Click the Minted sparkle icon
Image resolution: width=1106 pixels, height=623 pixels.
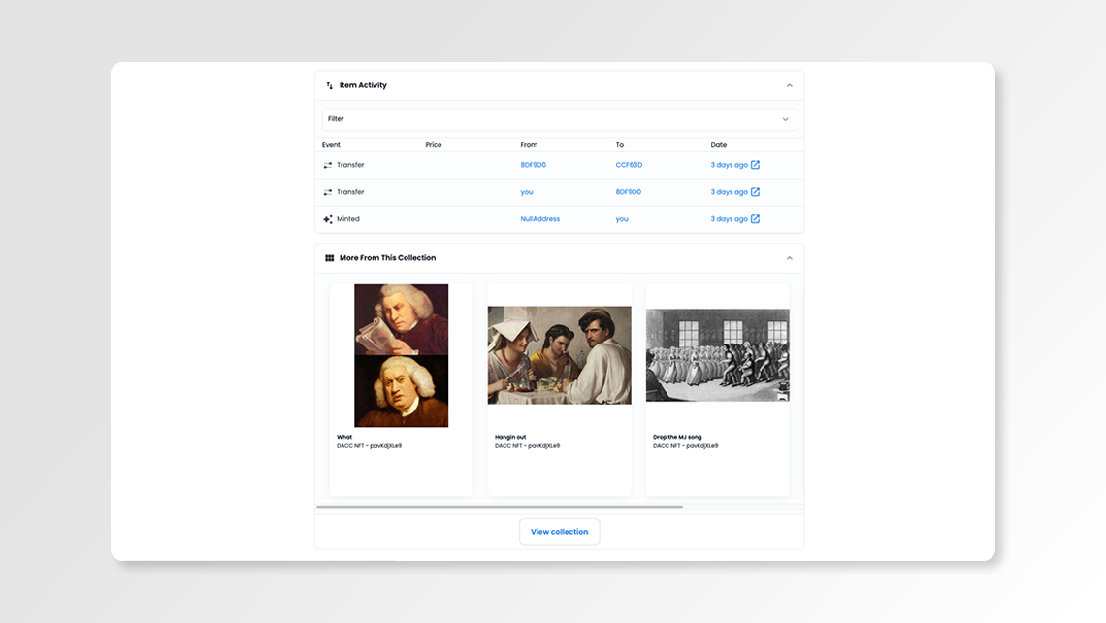tap(327, 219)
